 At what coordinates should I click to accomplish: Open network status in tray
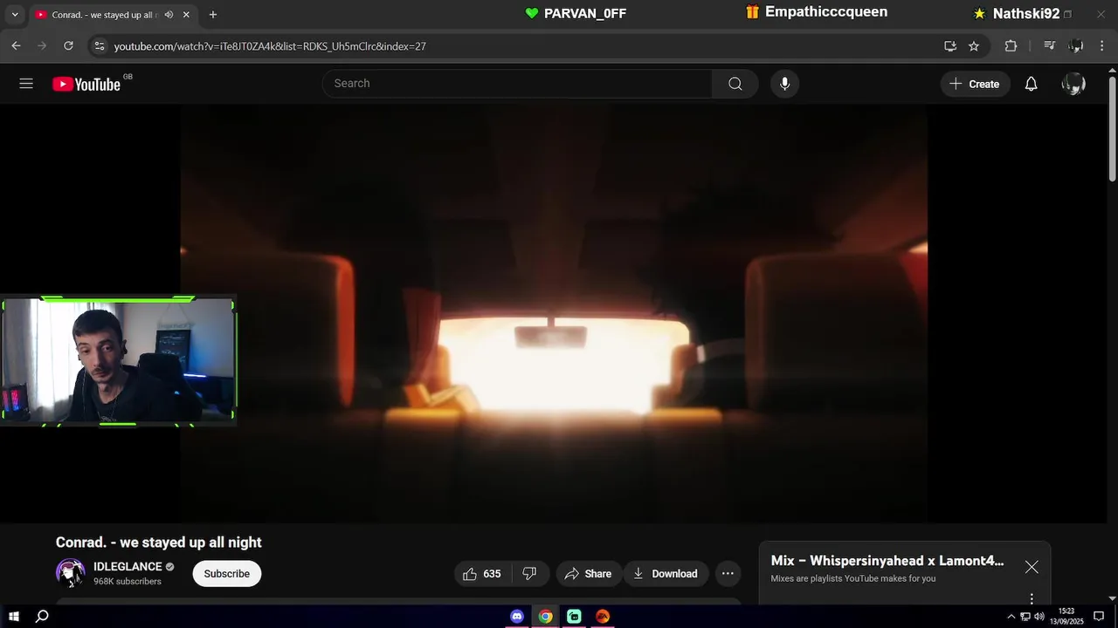click(1025, 617)
